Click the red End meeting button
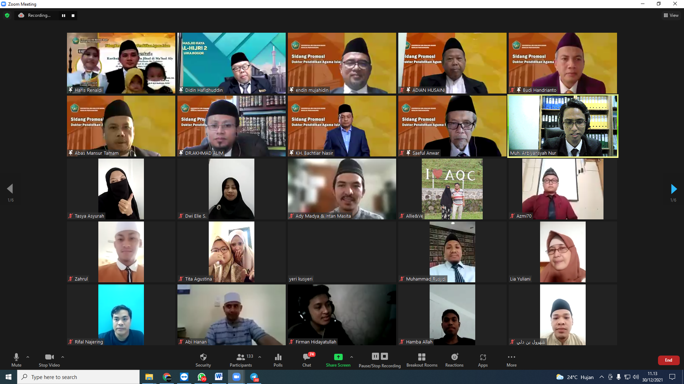The height and width of the screenshot is (384, 684). point(668,360)
